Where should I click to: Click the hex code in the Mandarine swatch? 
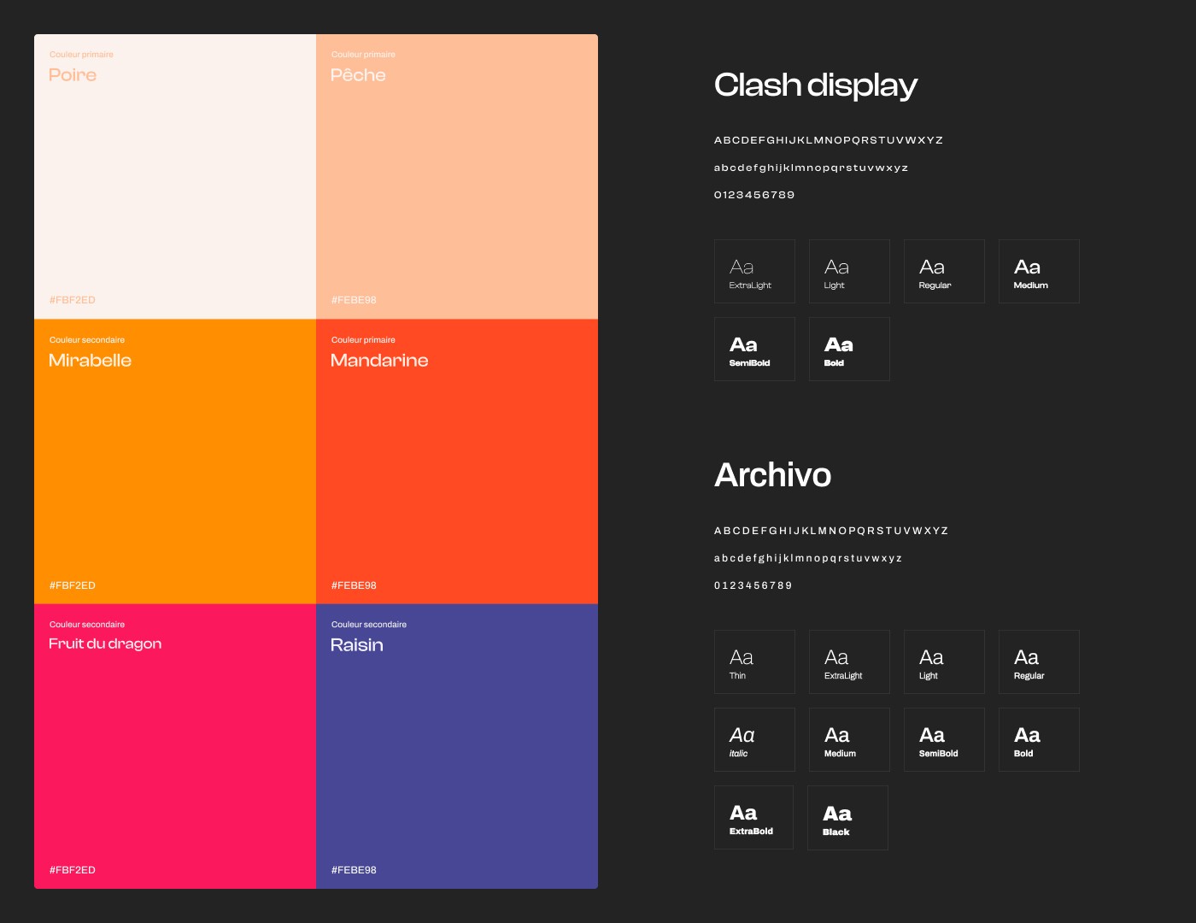click(x=354, y=585)
